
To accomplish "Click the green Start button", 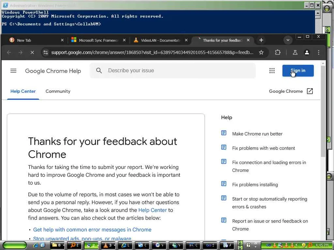I will coord(15,245).
